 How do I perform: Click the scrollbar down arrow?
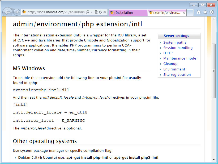(x=213, y=159)
